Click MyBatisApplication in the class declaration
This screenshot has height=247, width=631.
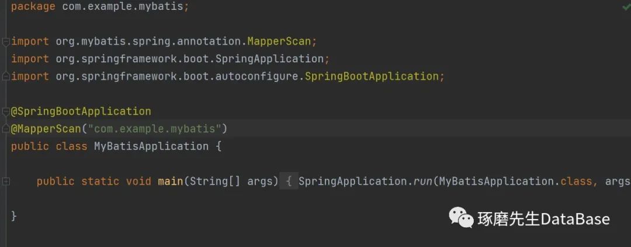point(151,146)
